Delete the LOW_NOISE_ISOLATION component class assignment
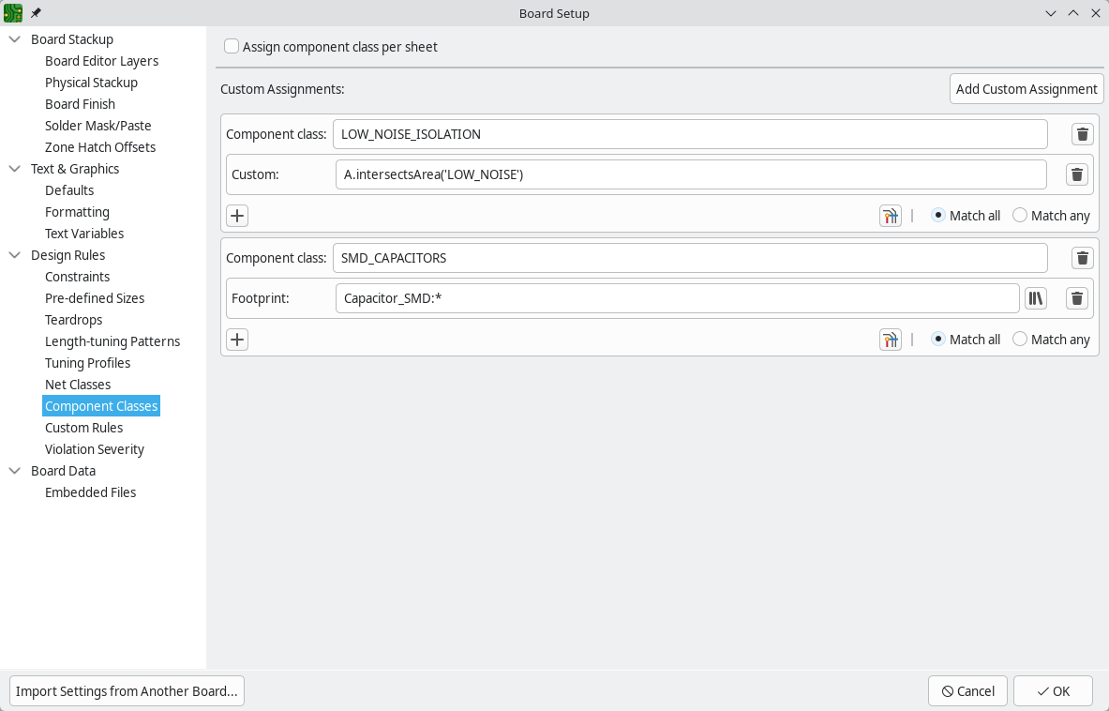1109x711 pixels. pyautogui.click(x=1082, y=133)
